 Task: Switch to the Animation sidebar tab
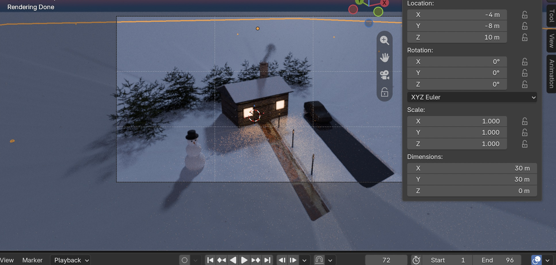[x=551, y=74]
